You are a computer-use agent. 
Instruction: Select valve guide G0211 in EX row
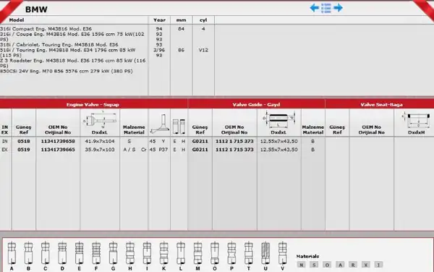pyautogui.click(x=200, y=150)
